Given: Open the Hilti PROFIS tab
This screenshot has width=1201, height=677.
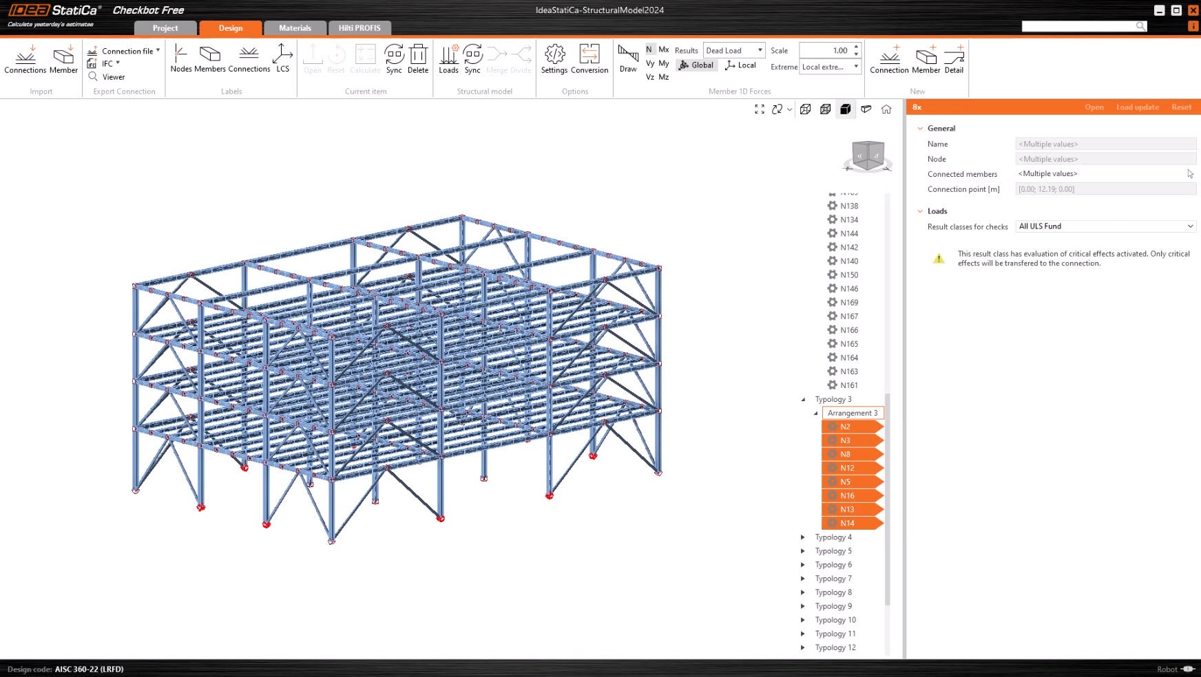Looking at the screenshot, I should 359,28.
